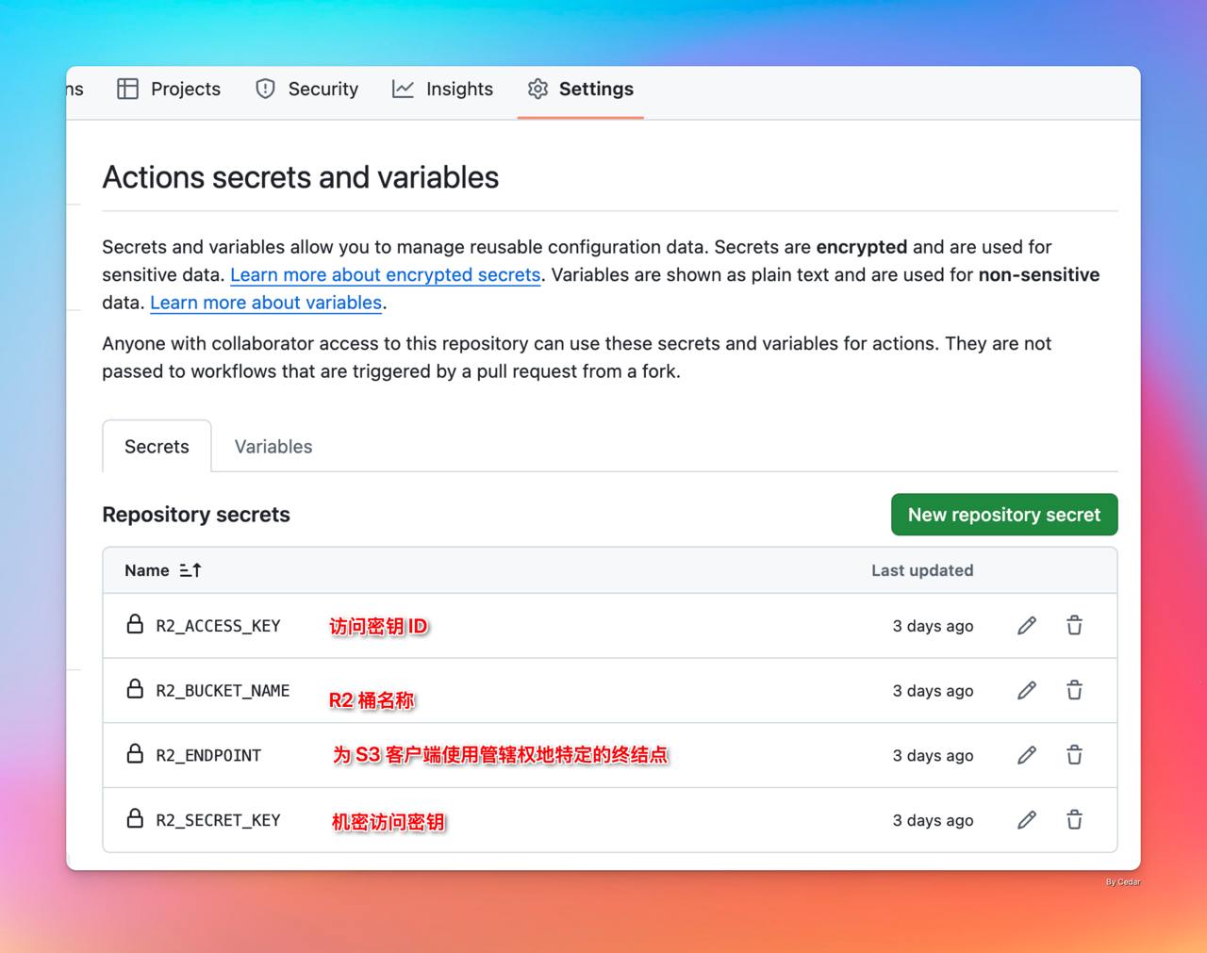Screen dimensions: 1207x953
Task: Click the Projects table icon
Action: tap(127, 89)
